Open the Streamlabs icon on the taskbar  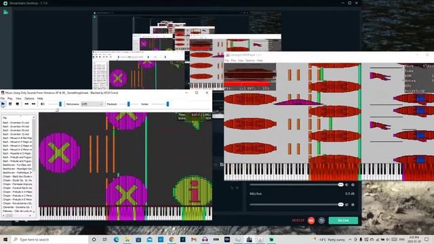271,239
